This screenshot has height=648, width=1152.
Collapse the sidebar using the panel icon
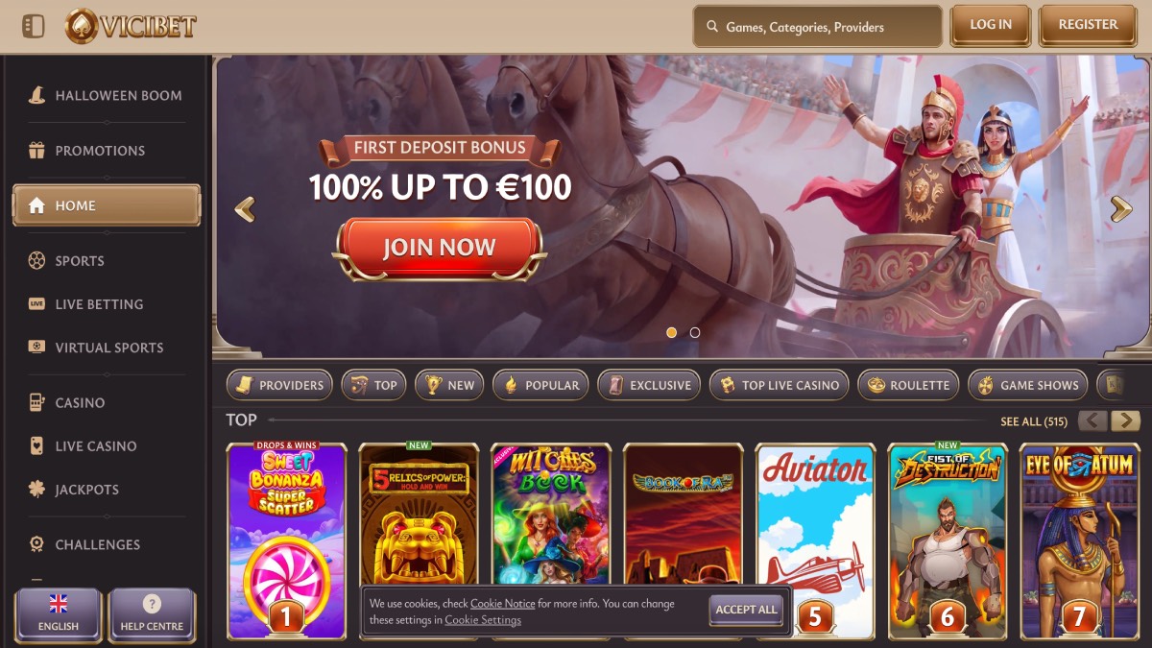pyautogui.click(x=34, y=26)
